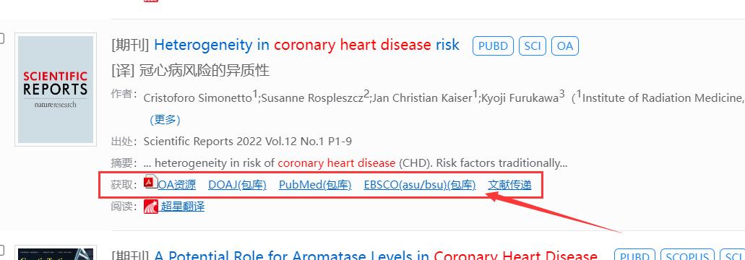Open the Scientific Reports journal cover thumbnail
745x260 pixels.
[x=56, y=90]
